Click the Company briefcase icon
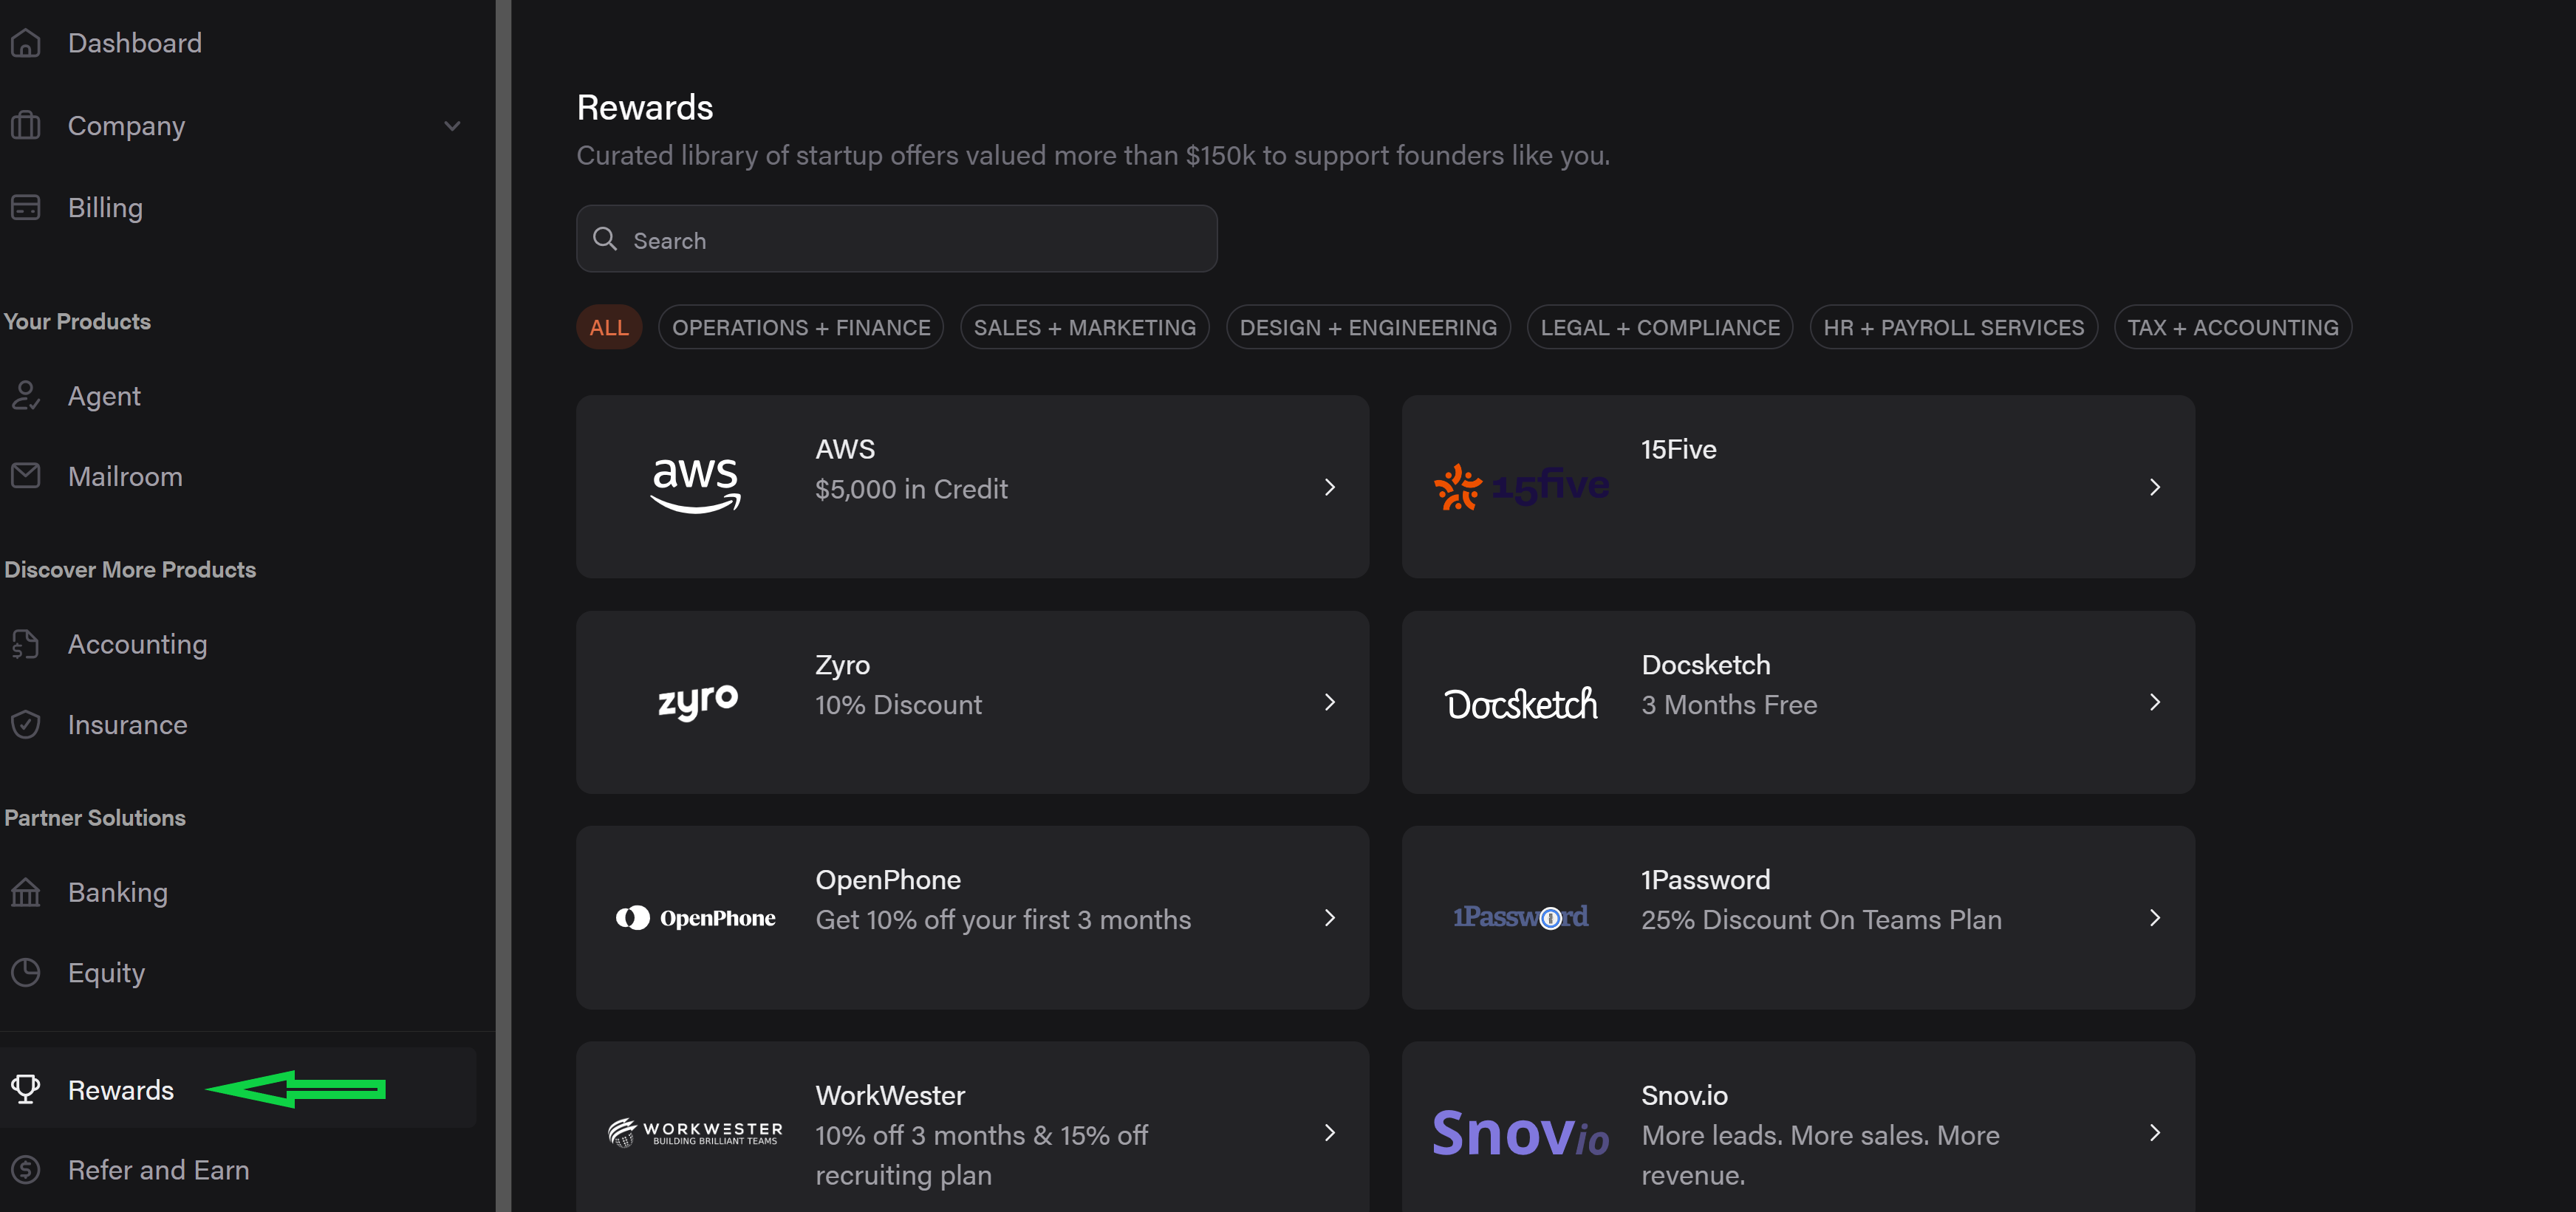Screen dimensions: 2576x1212 tap(26, 126)
